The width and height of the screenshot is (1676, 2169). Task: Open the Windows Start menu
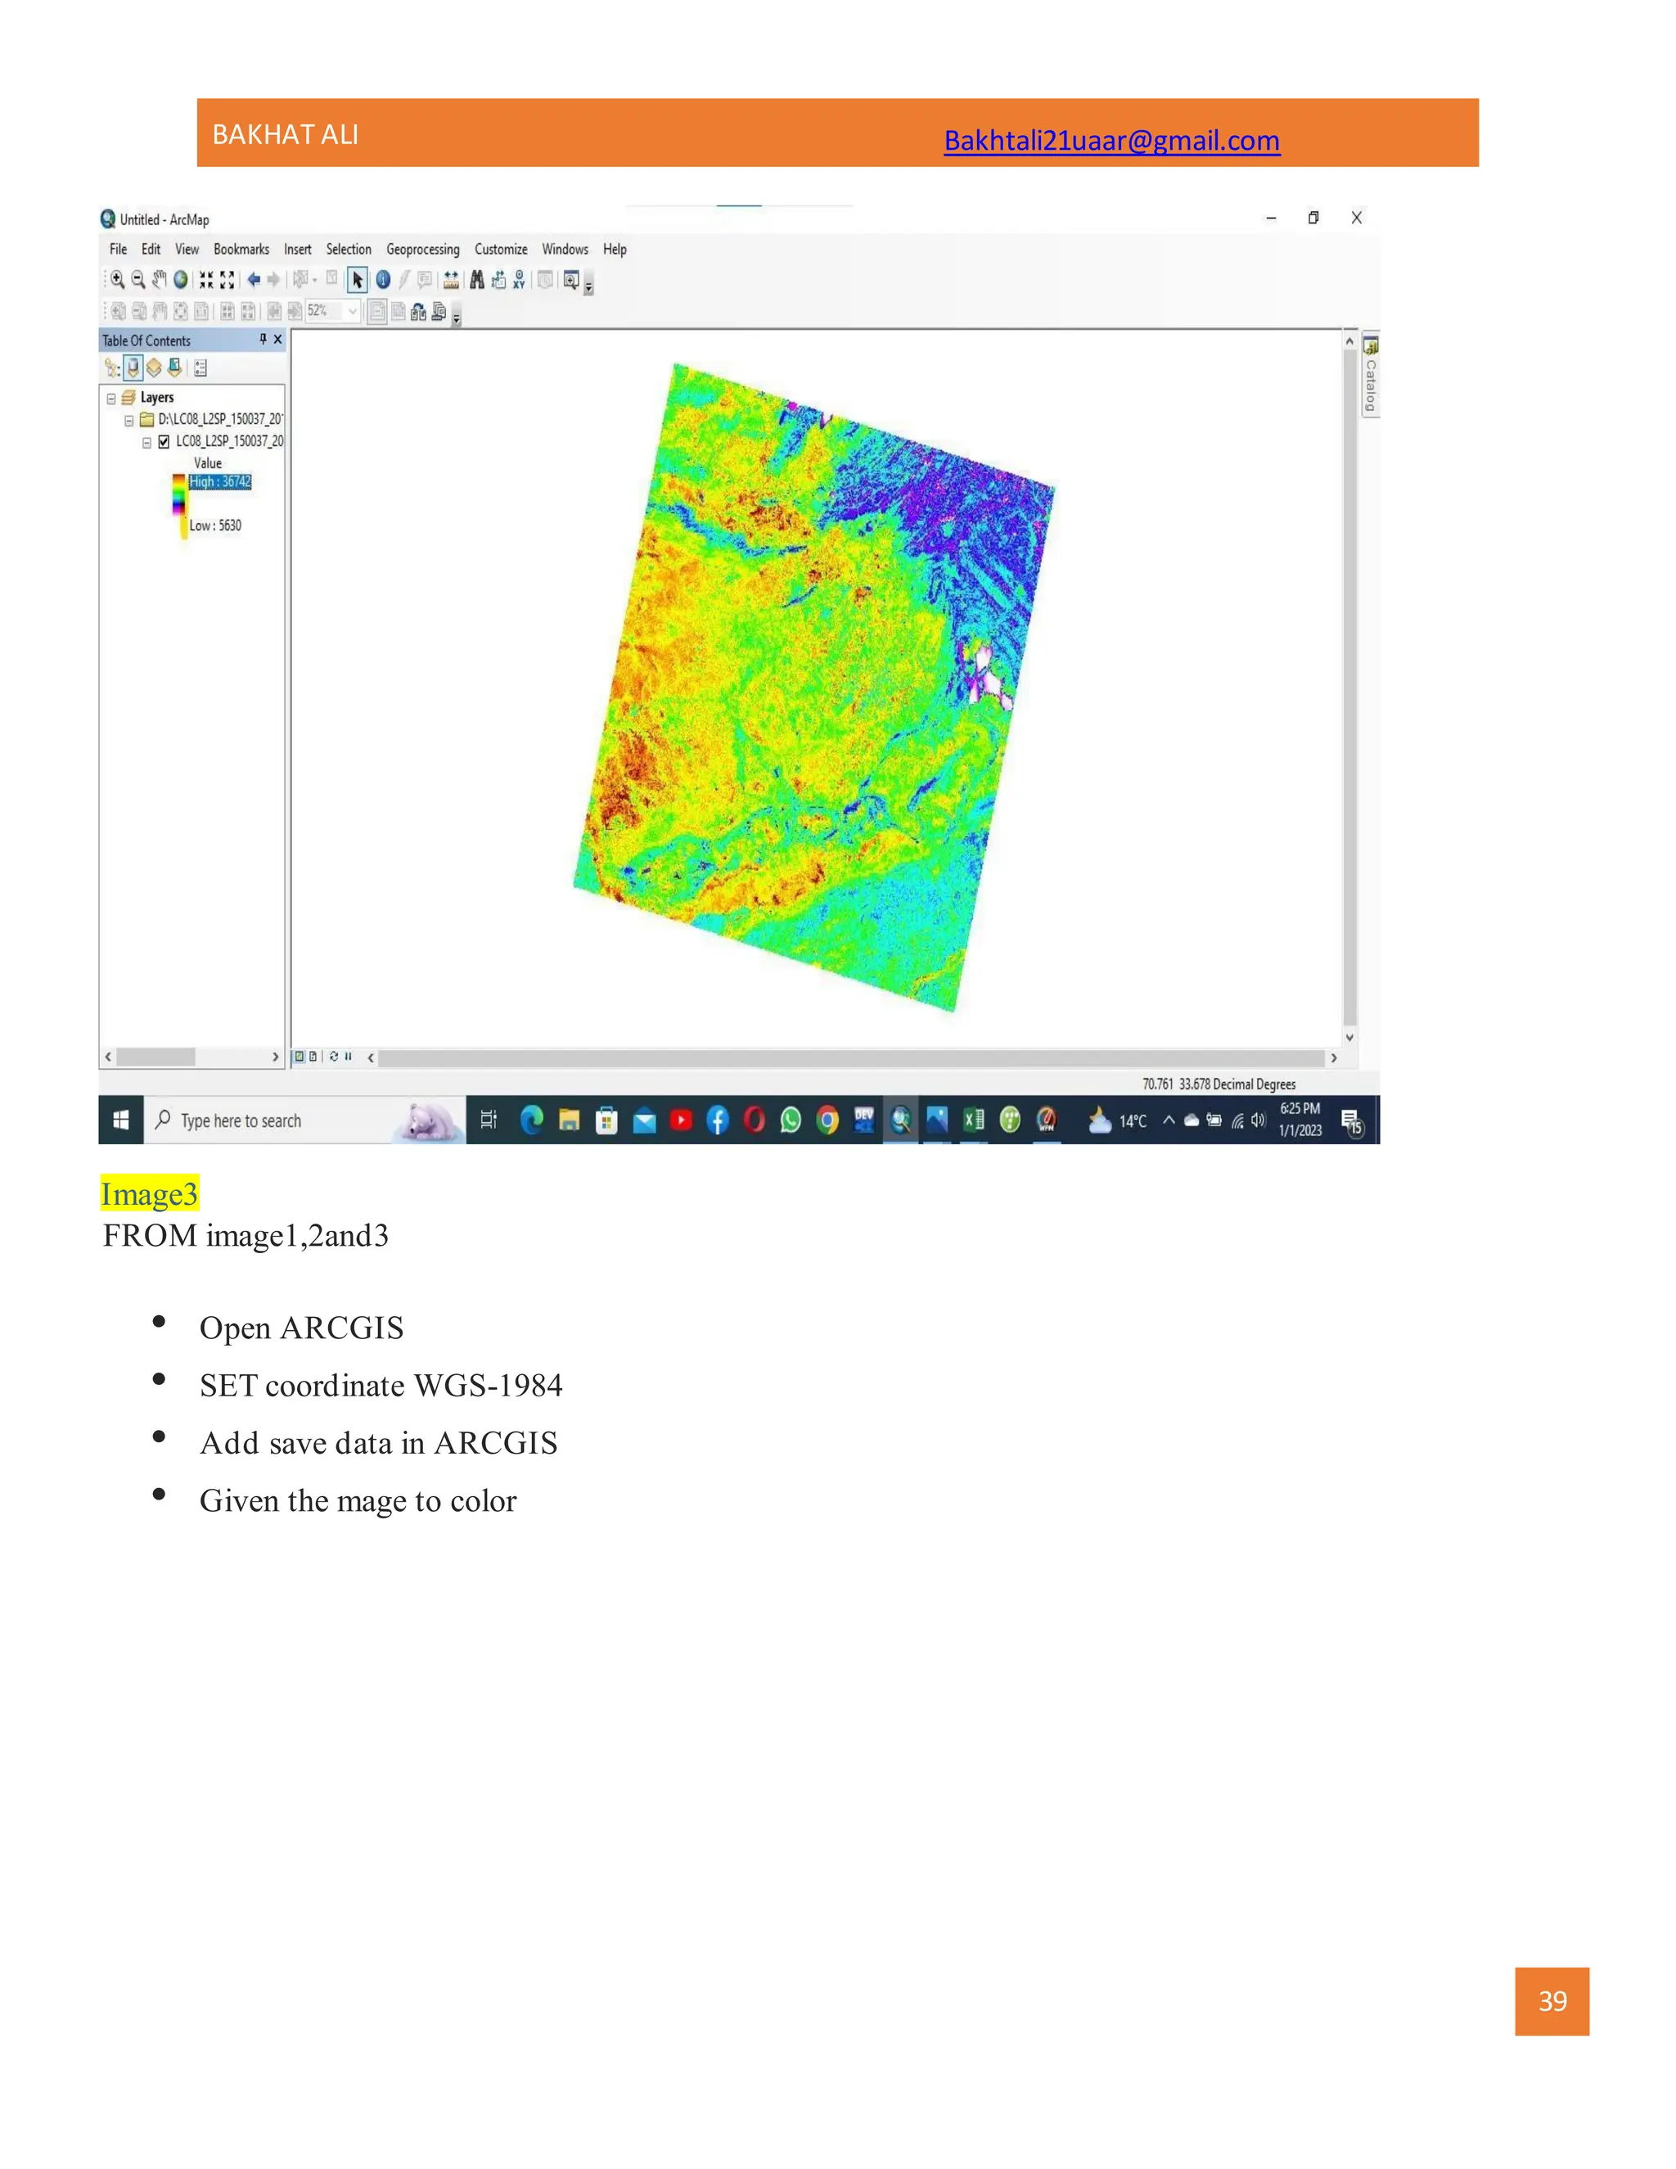121,1121
